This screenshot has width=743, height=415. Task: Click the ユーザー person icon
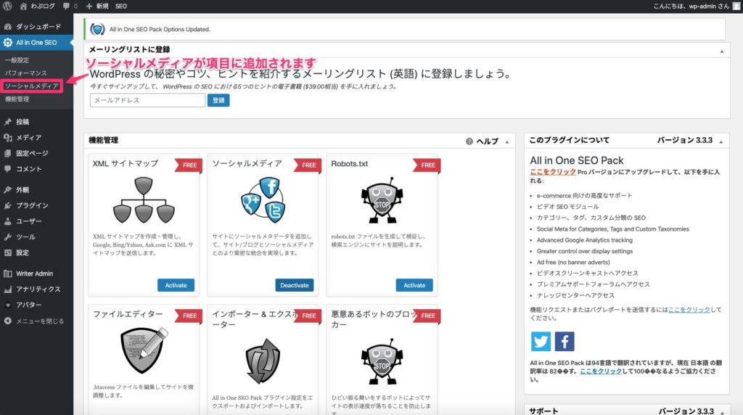[x=7, y=221]
